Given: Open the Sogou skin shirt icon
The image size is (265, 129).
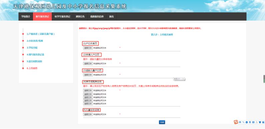Looking at the screenshot, I should tap(260, 122).
